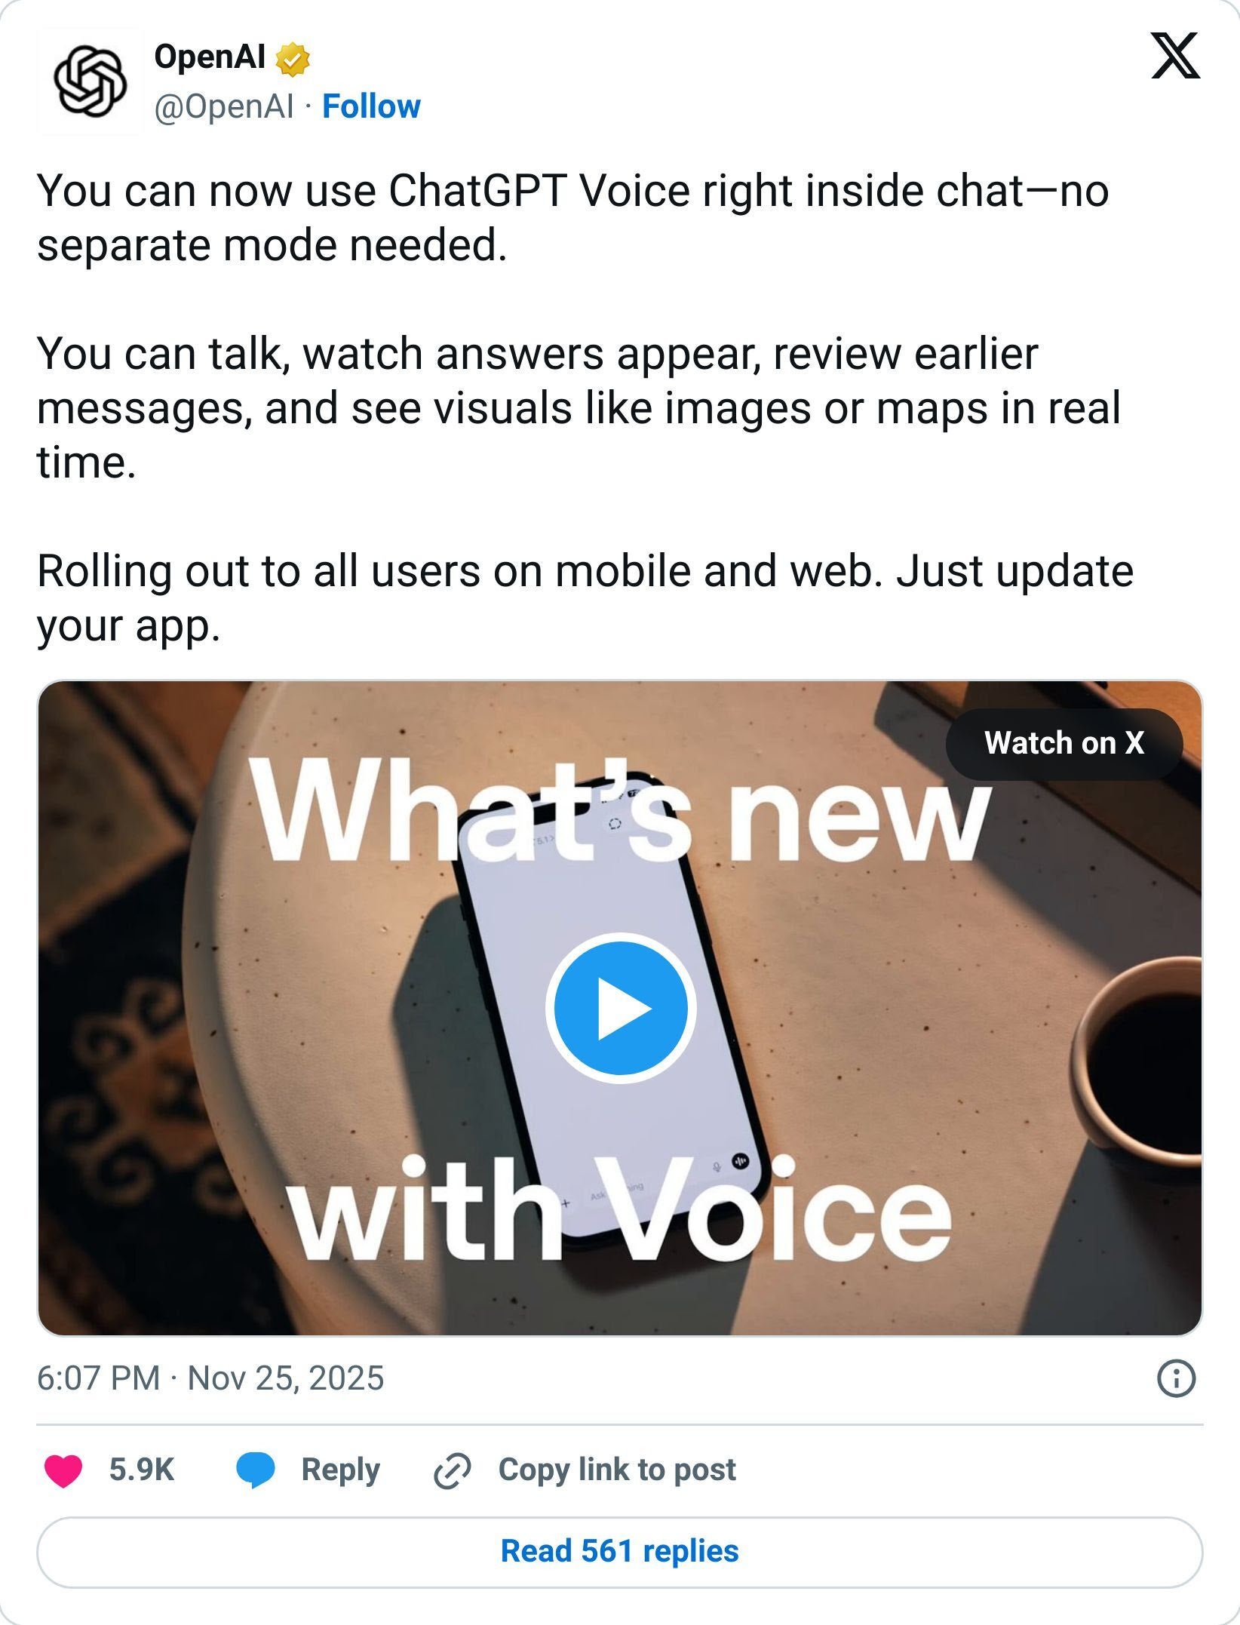1240x1625 pixels.
Task: Click the blue reply bubble icon
Action: (x=256, y=1470)
